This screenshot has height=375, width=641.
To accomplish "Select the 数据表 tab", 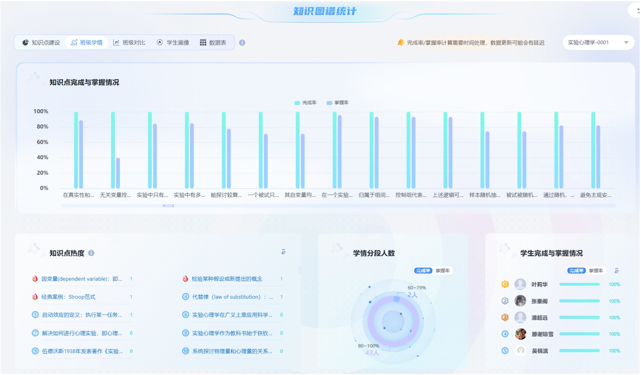I will (213, 42).
